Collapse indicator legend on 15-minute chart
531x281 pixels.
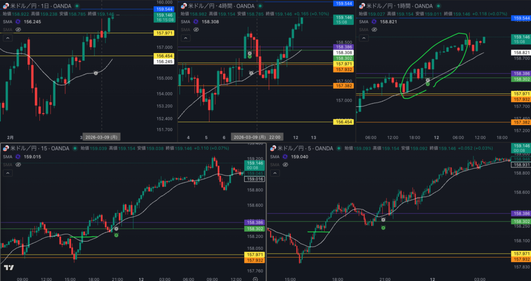(8, 172)
